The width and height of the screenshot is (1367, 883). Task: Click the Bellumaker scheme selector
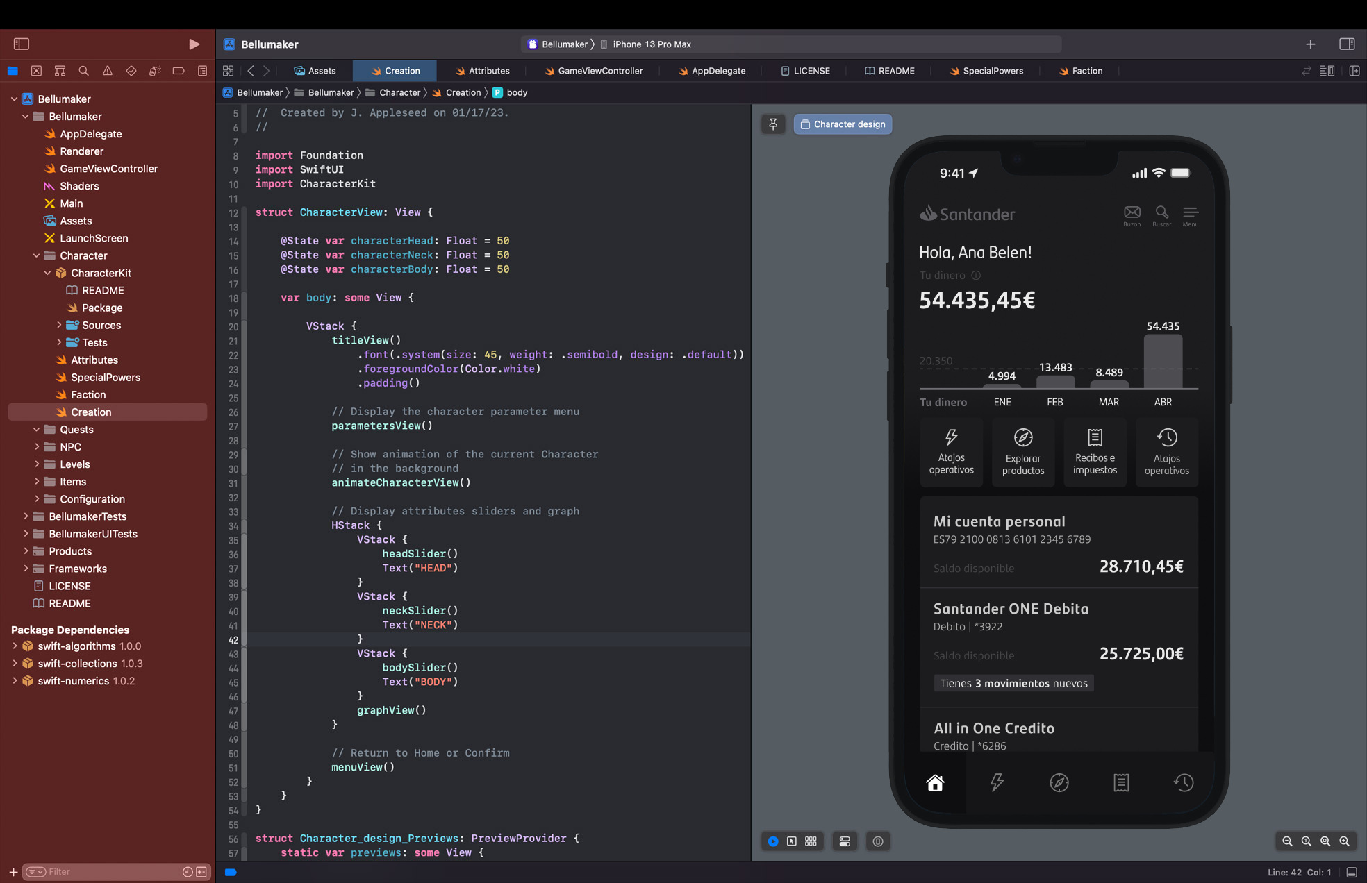click(x=557, y=44)
